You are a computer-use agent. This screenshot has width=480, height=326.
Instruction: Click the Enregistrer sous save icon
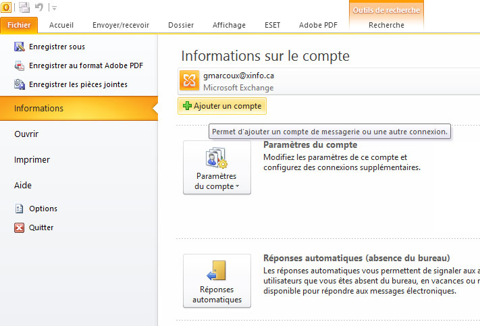[19, 47]
